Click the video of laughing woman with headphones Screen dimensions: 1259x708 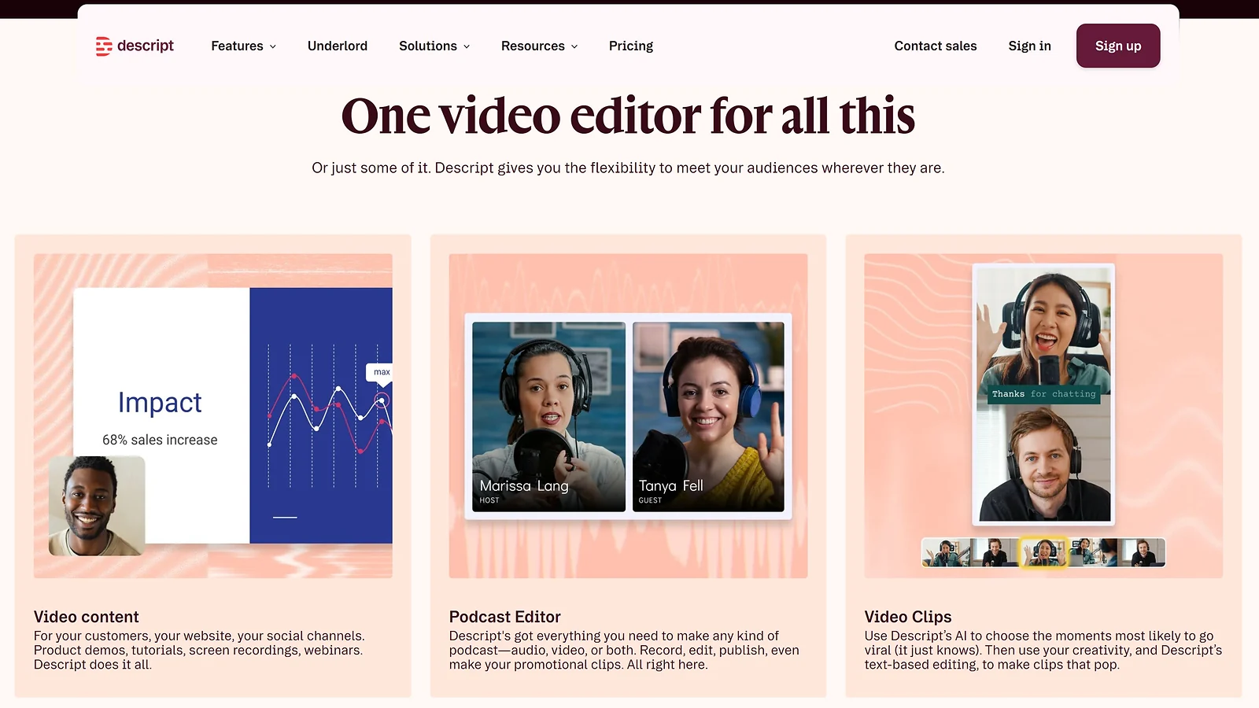1043,326
